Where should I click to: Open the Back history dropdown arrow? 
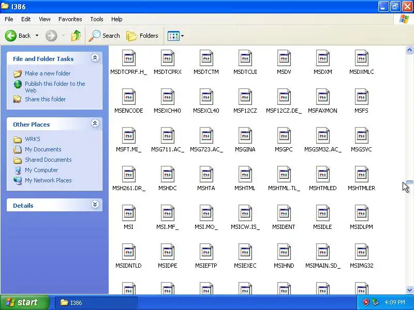coord(37,36)
